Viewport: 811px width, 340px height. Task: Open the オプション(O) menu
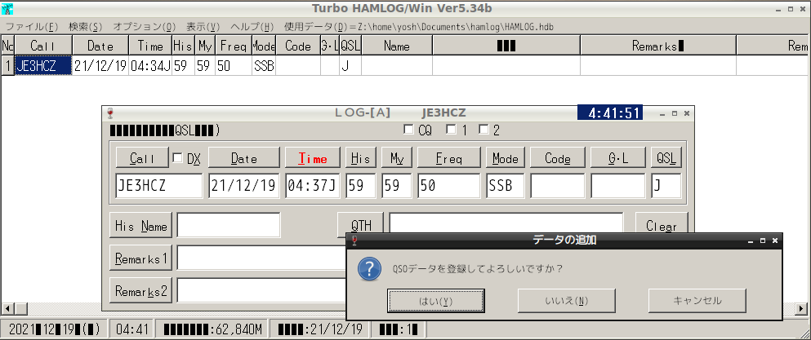coord(145,26)
